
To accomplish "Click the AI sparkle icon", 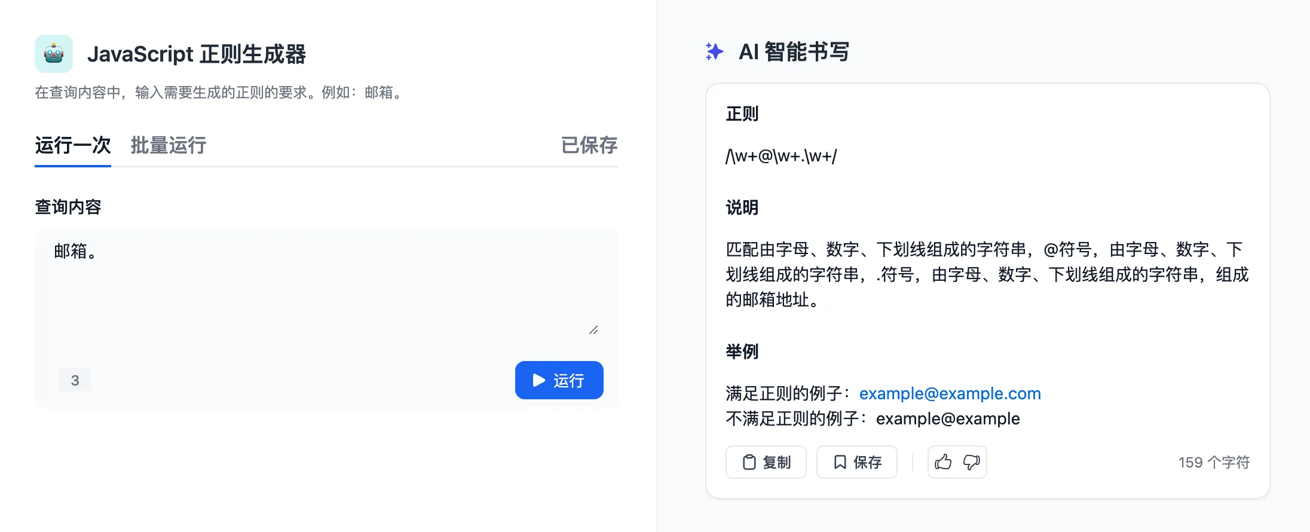I will pos(714,52).
